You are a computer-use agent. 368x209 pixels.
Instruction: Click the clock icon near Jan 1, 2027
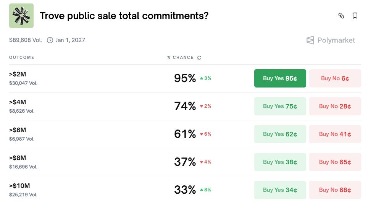(50, 40)
